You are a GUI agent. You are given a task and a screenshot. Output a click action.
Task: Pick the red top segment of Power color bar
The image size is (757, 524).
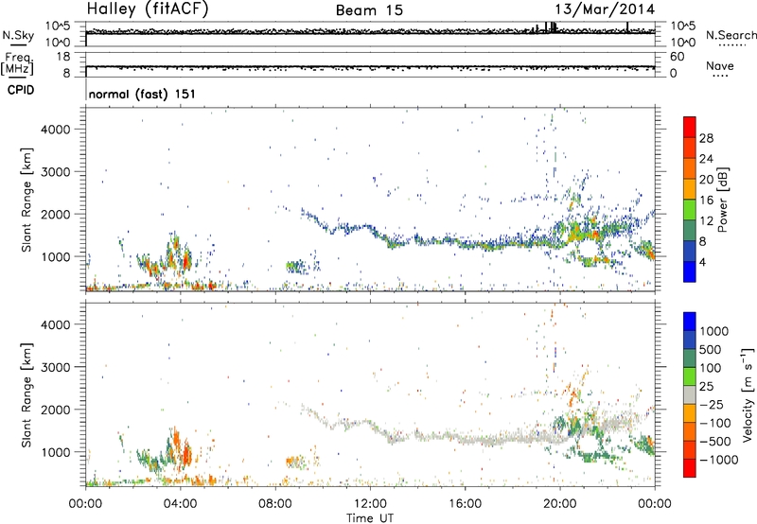[690, 128]
